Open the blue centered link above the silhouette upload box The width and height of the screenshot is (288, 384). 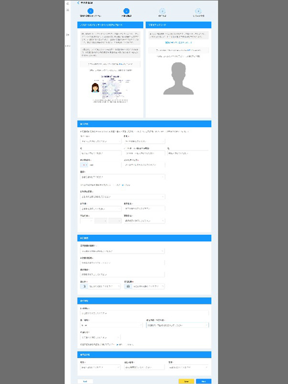pyautogui.click(x=178, y=42)
